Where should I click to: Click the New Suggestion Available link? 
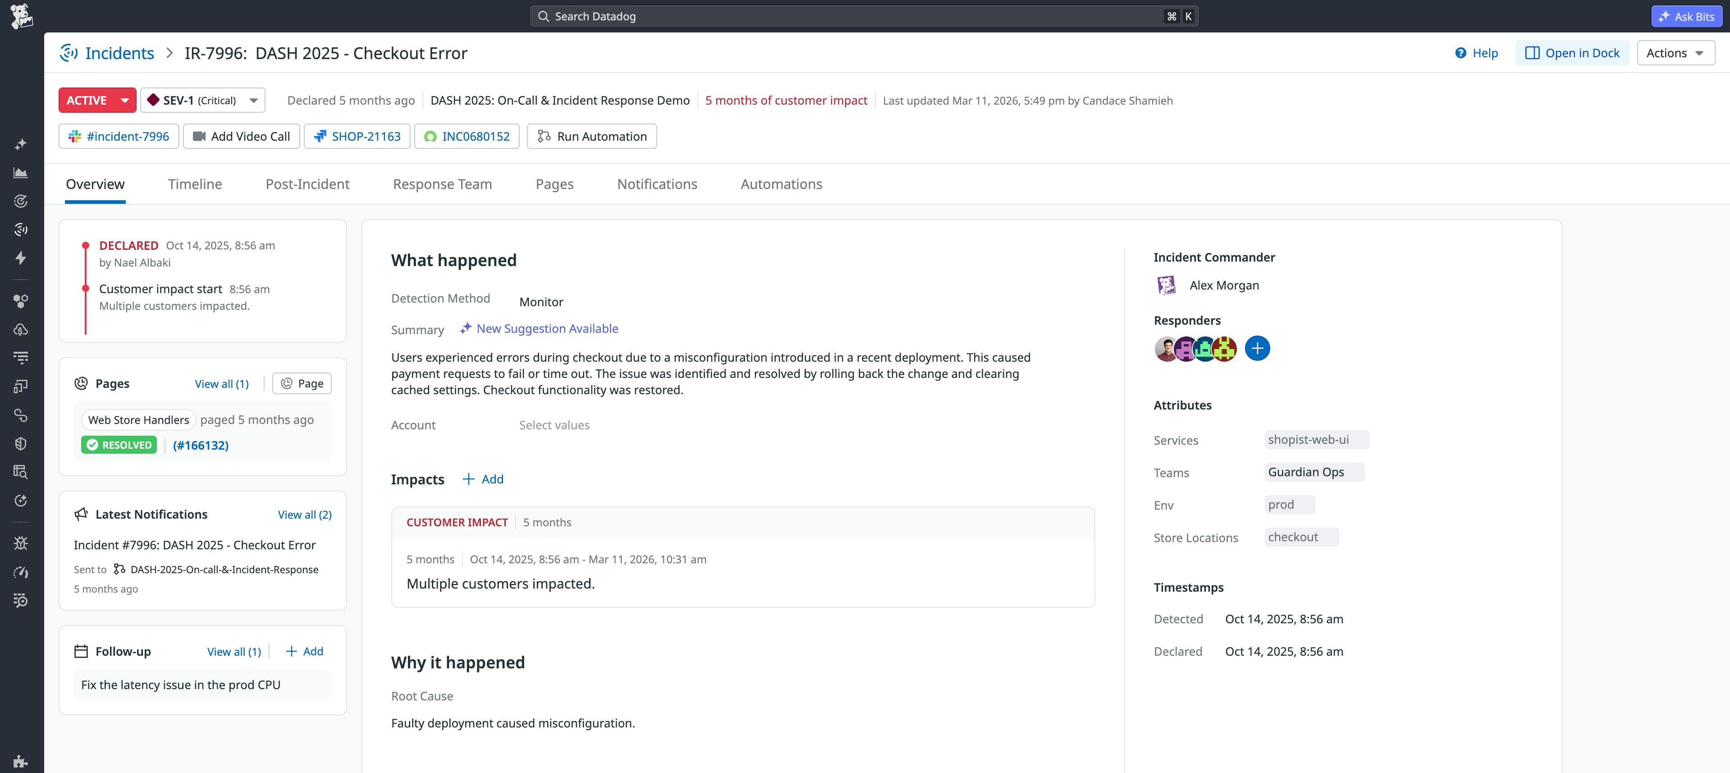(547, 329)
